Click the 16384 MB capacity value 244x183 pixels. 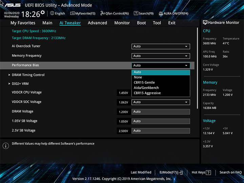pyautogui.click(x=209, y=108)
